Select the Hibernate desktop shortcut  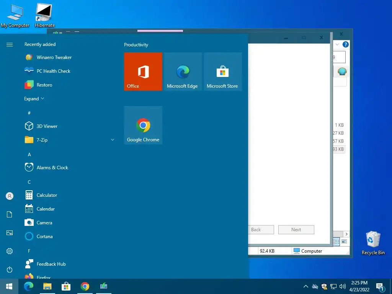(44, 15)
